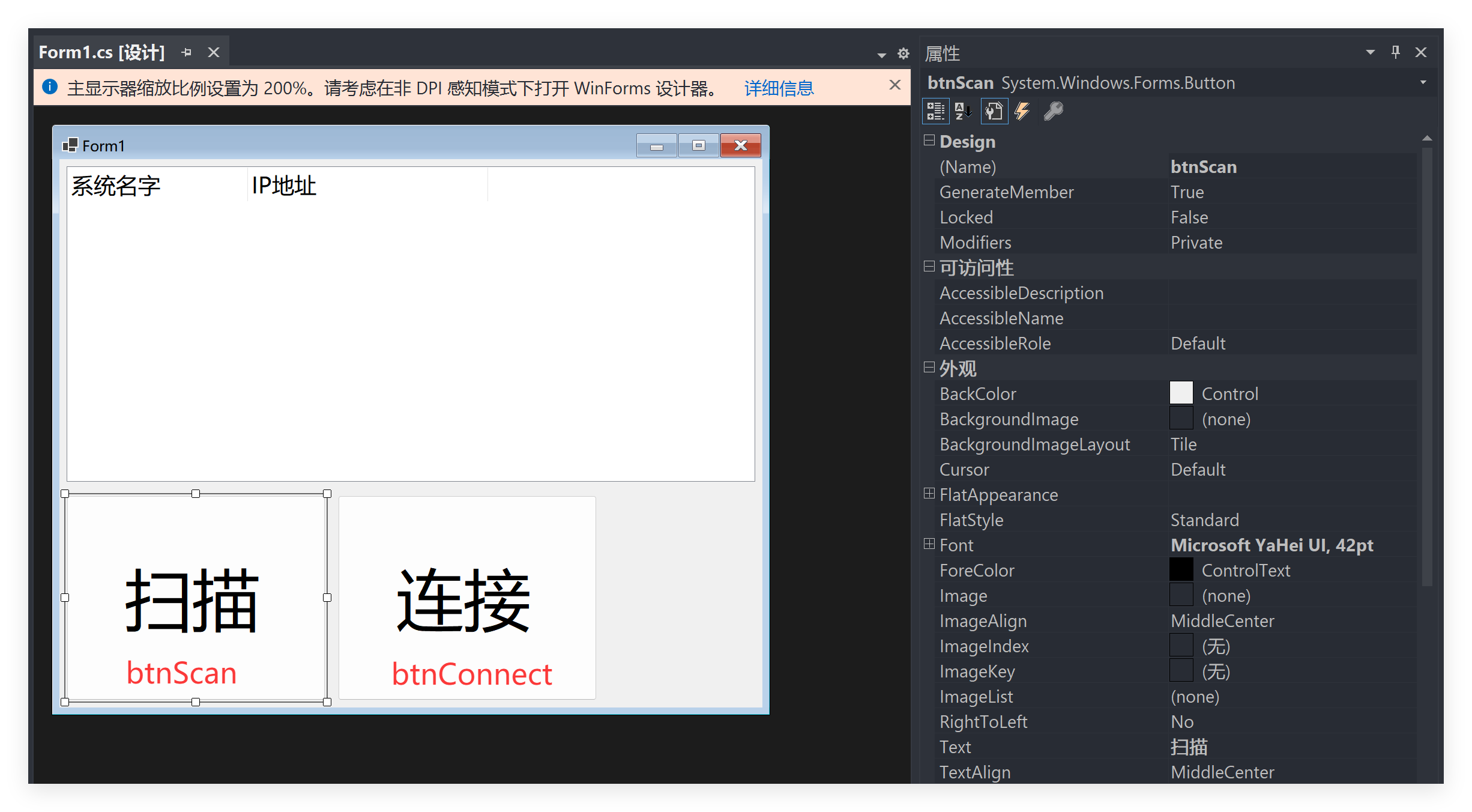Click the ImageIndex preview box

click(1181, 645)
